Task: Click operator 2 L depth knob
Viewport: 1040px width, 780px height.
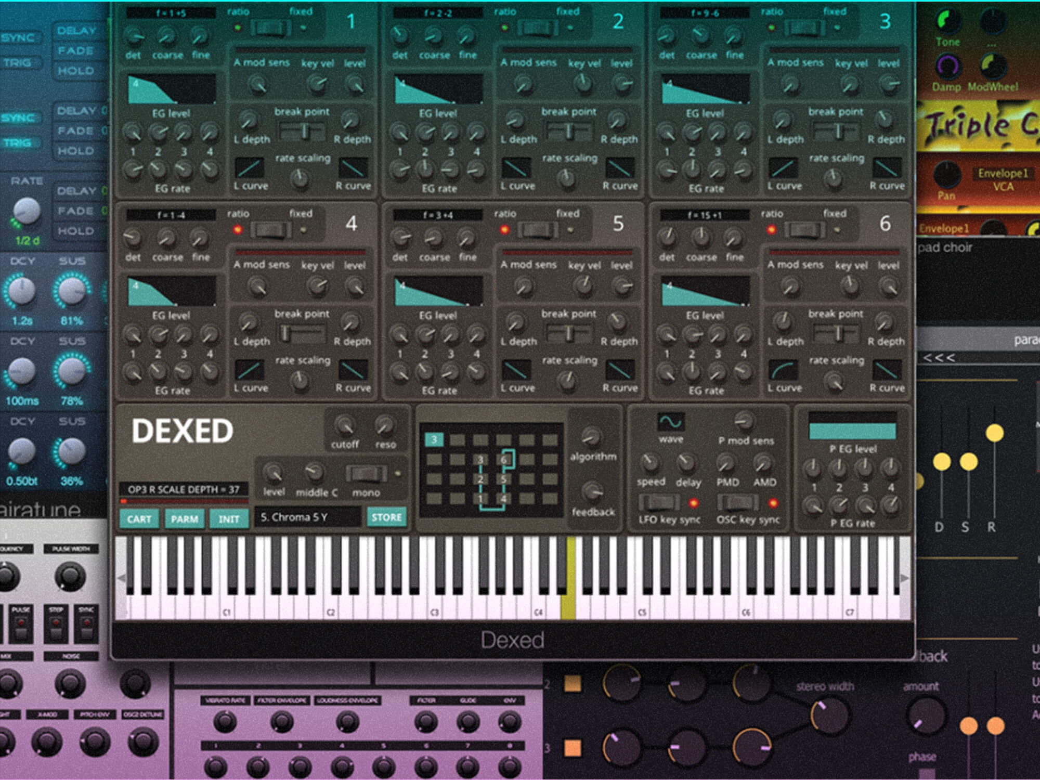Action: pos(515,120)
